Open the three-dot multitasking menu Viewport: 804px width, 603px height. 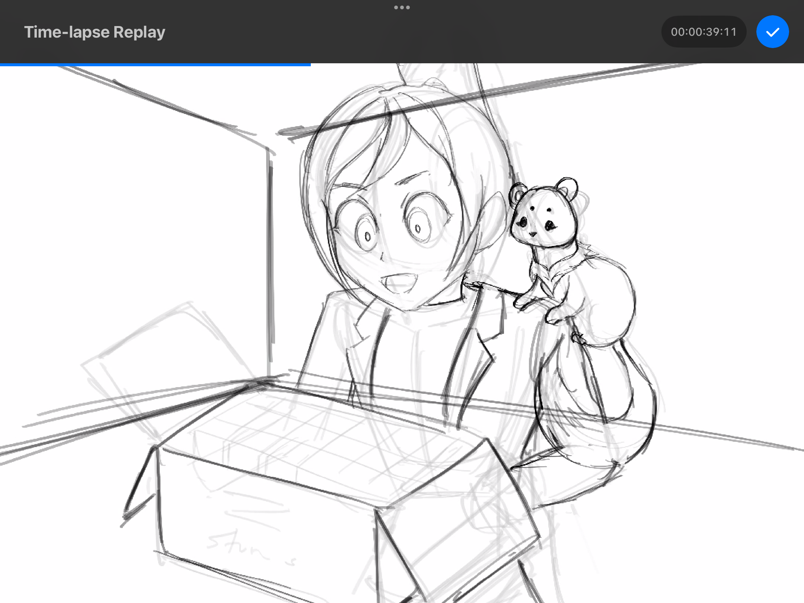click(x=402, y=7)
